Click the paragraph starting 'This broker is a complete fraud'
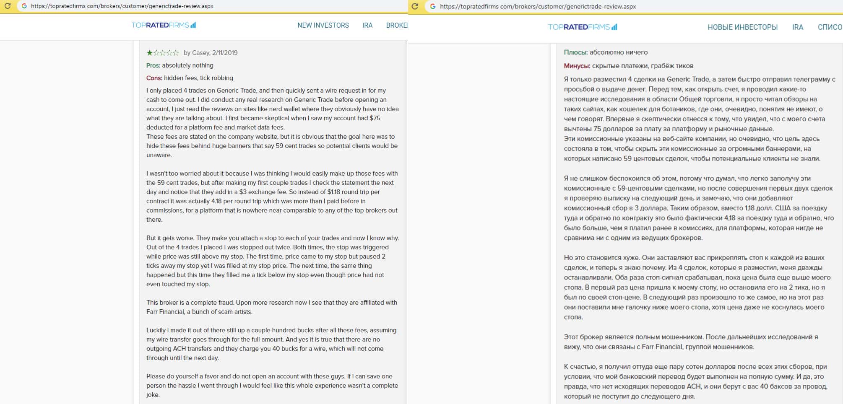 pyautogui.click(x=272, y=307)
